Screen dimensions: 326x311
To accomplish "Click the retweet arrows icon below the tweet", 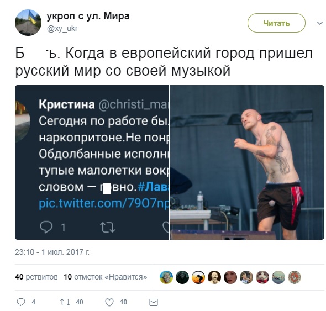I will pos(65,302).
